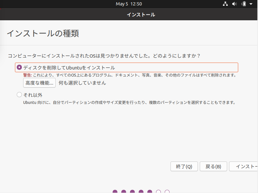This screenshot has width=258, height=193.
Task: Click the 警告: warning label in red
Action: click(x=27, y=75)
